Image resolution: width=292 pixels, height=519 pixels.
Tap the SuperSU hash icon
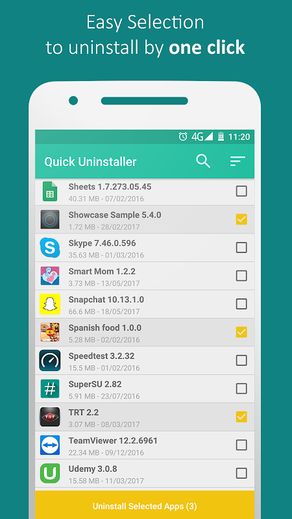click(50, 389)
